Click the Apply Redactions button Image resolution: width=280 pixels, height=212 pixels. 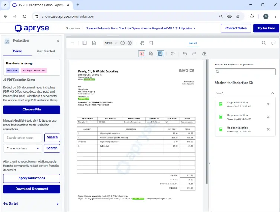[x=32, y=179]
